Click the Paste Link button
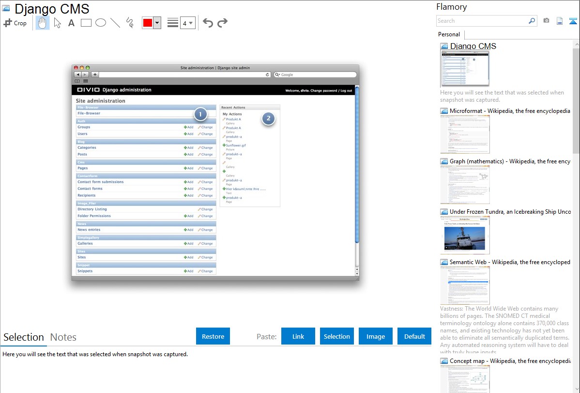The image size is (580, 393). click(x=298, y=336)
